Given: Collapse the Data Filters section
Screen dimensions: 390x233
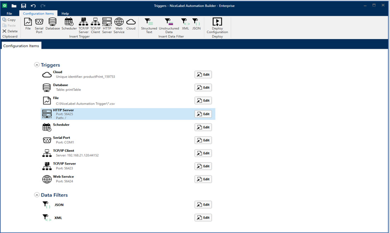Looking at the screenshot, I should click(x=37, y=195).
